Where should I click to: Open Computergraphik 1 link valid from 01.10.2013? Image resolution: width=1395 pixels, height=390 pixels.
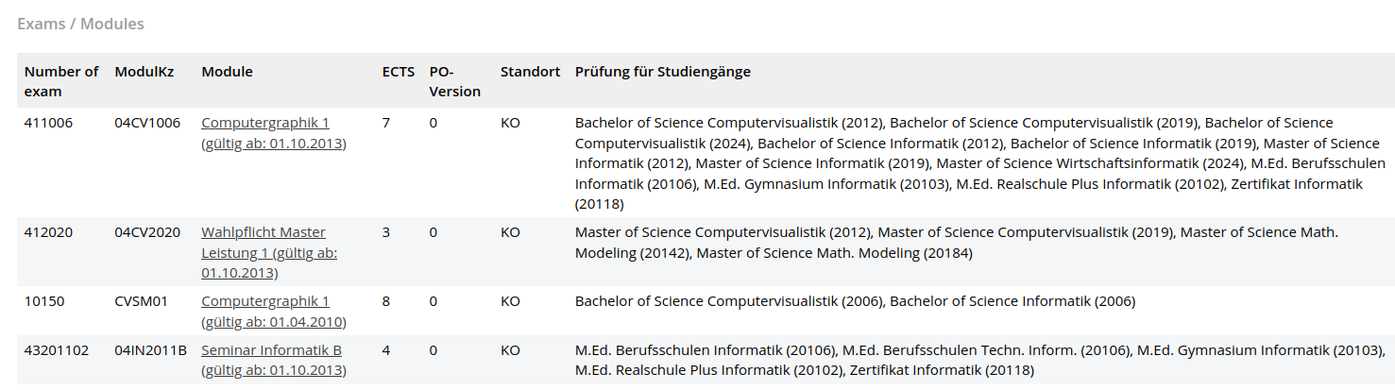(x=265, y=123)
